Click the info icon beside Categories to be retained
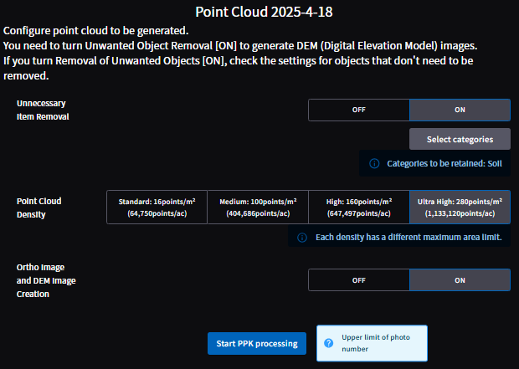This screenshot has height=369, width=519. click(x=374, y=163)
